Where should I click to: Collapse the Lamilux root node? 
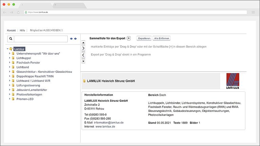point(7,49)
